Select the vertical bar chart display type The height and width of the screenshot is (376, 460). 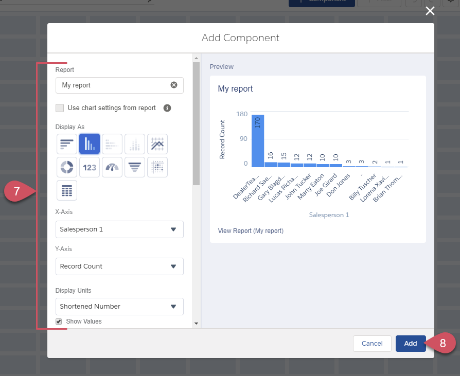point(90,144)
